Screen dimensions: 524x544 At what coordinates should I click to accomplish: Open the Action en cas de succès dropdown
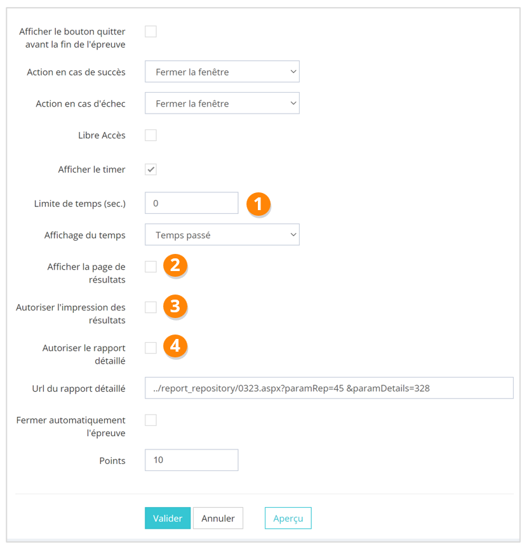pyautogui.click(x=222, y=72)
